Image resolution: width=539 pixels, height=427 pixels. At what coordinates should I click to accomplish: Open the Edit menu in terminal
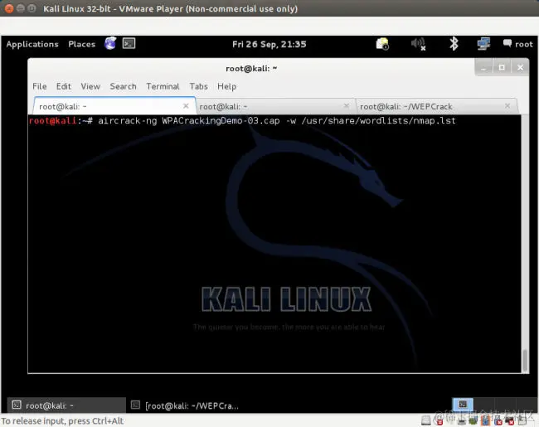[64, 86]
